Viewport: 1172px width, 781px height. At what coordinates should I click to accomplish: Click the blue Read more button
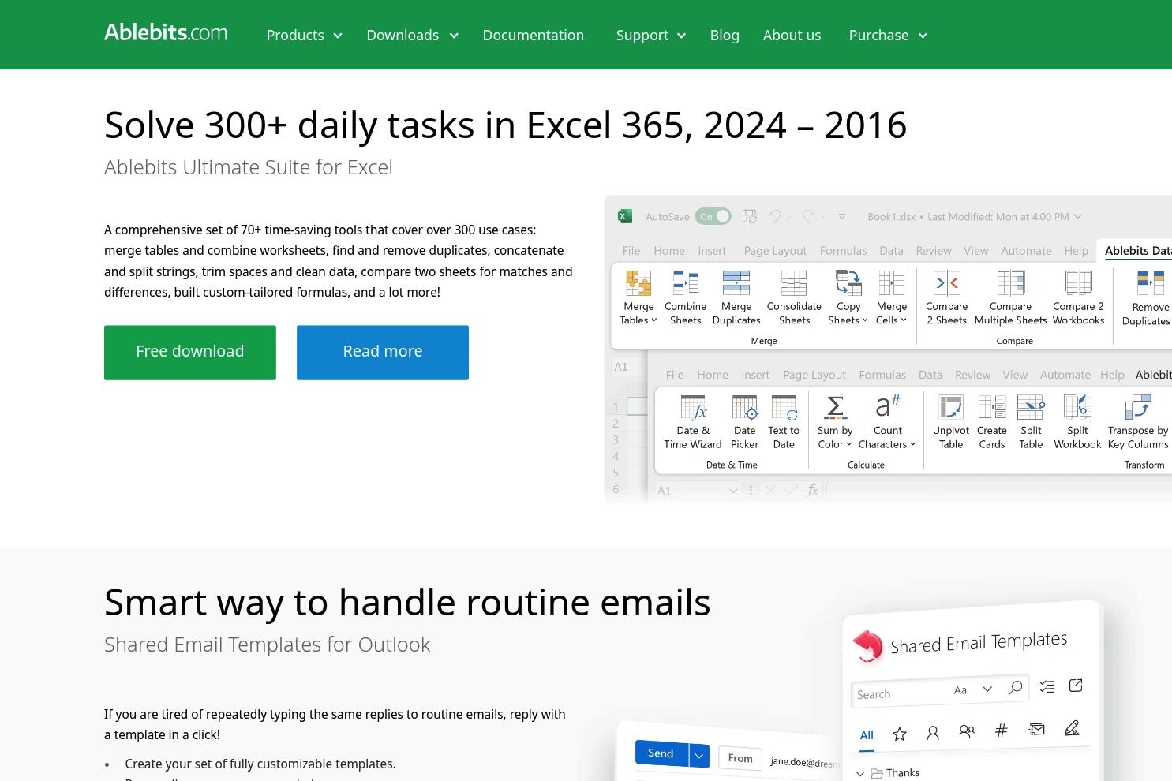point(383,353)
